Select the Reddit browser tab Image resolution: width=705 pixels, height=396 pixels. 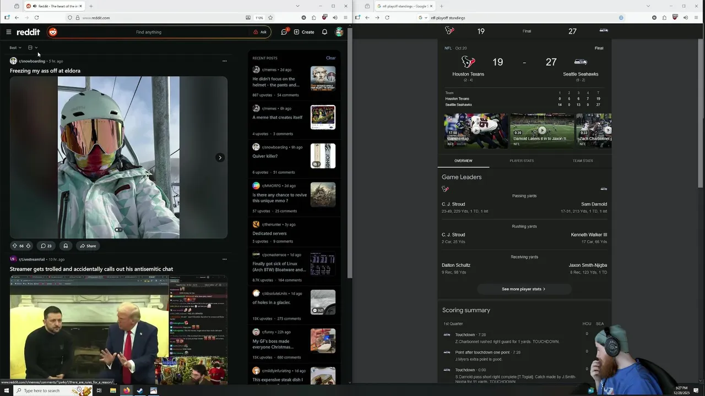53,6
